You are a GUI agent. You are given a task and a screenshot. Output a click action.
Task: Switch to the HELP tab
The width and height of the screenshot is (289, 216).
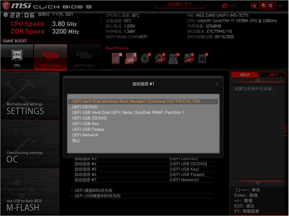pyautogui.click(x=245, y=75)
